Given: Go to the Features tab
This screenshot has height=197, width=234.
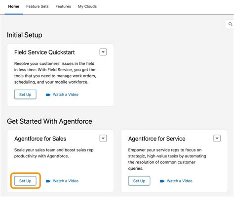Looking at the screenshot, I should click(x=63, y=6).
